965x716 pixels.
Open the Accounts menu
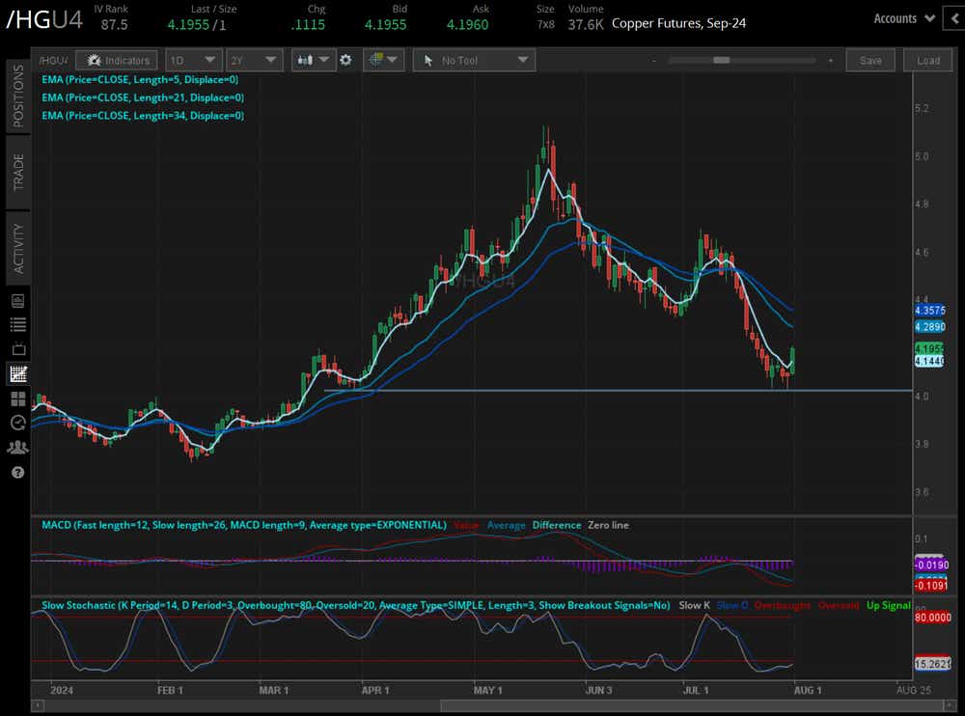[904, 18]
